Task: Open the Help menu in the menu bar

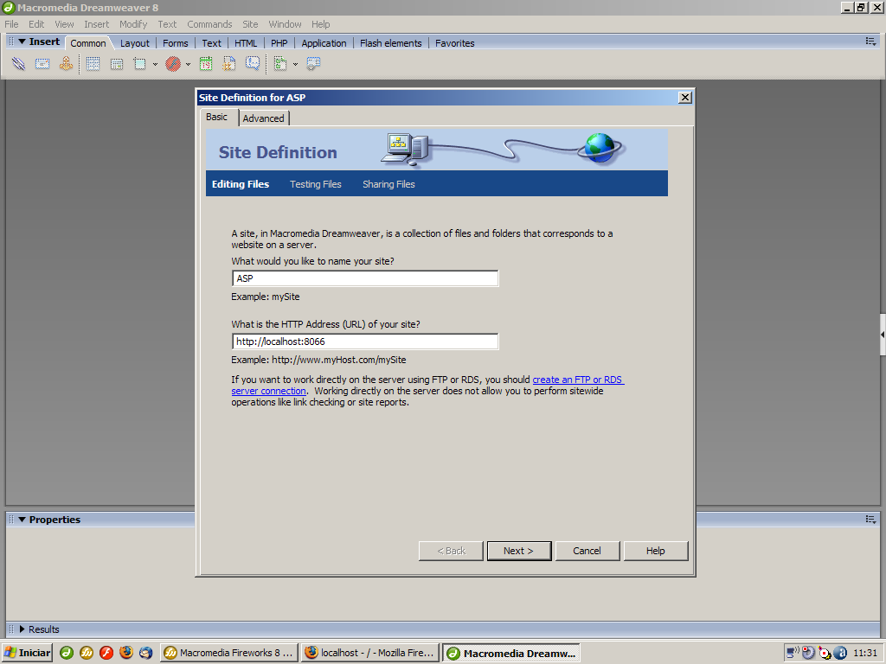Action: (x=320, y=24)
